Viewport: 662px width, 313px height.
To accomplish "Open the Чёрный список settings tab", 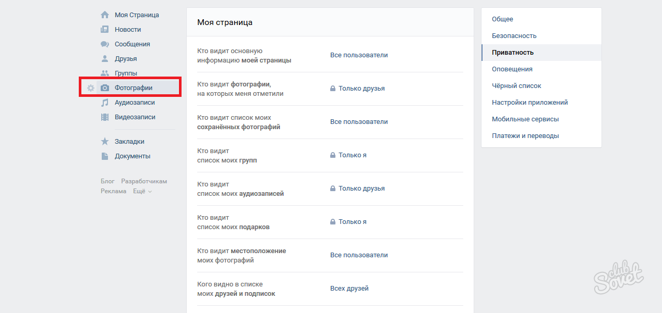I will (x=516, y=86).
